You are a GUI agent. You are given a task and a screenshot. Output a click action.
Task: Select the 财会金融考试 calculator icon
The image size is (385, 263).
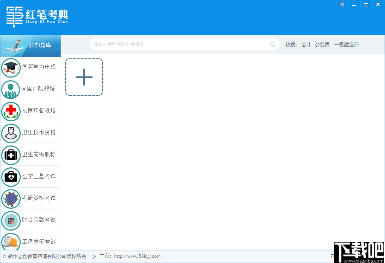tap(11, 220)
